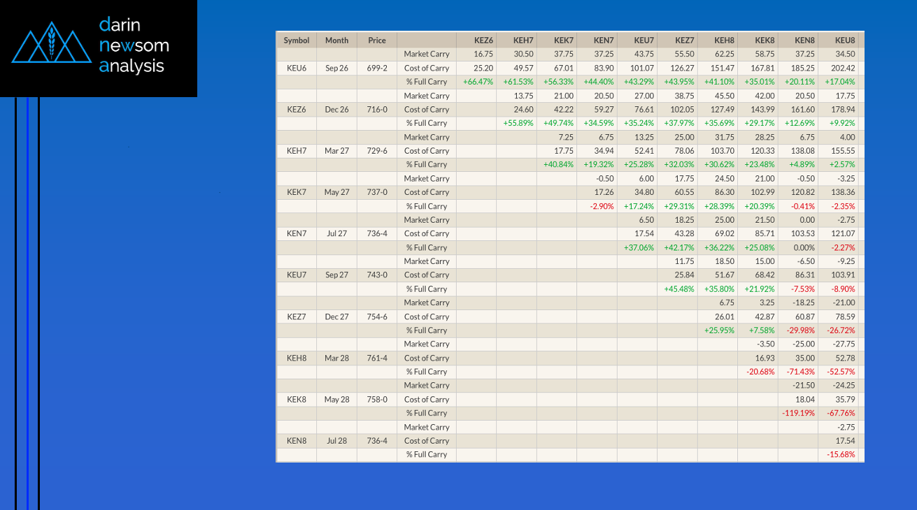
Task: Select the KEU6 symbol cell
Action: pos(297,68)
